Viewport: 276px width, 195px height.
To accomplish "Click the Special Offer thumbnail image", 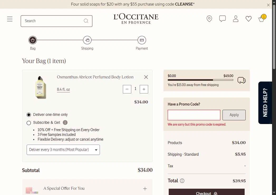I will [32, 190].
